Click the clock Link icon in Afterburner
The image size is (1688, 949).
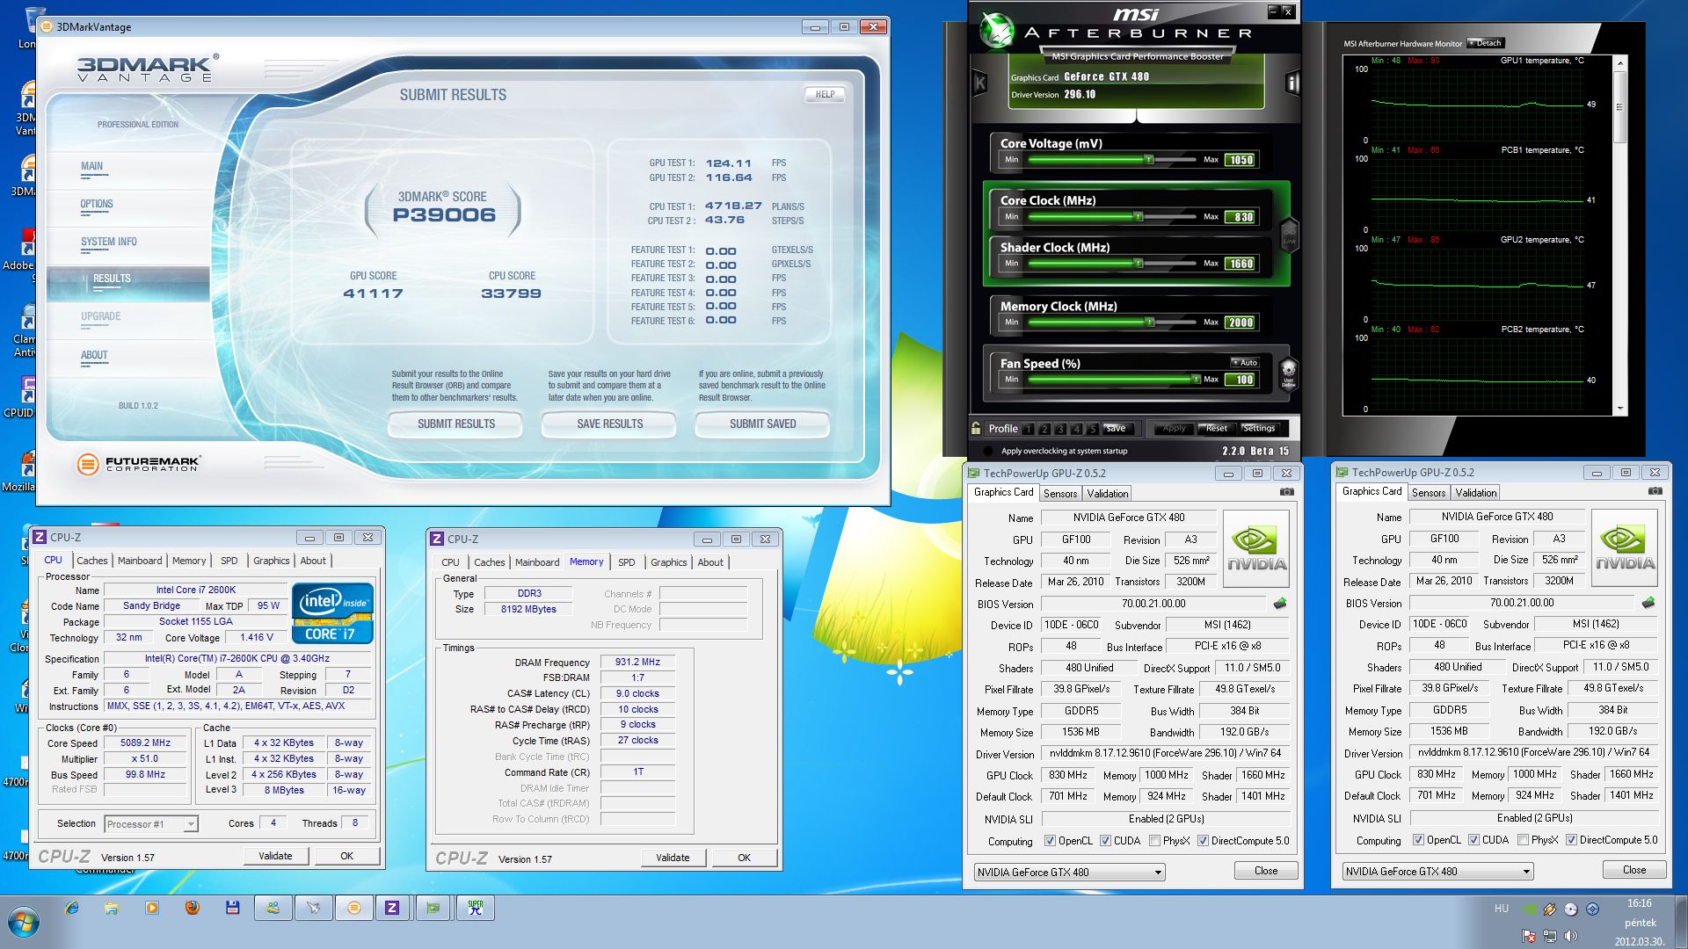click(1289, 235)
